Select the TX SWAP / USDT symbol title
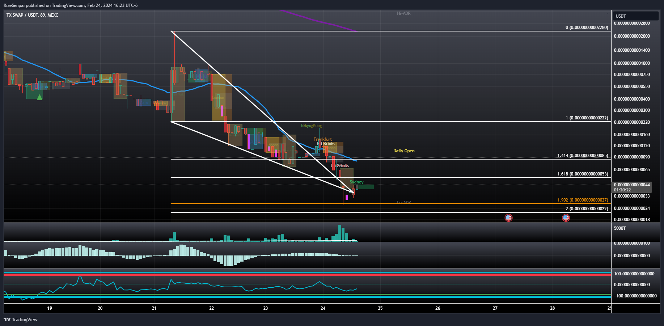This screenshot has height=326, width=664. [x=32, y=15]
